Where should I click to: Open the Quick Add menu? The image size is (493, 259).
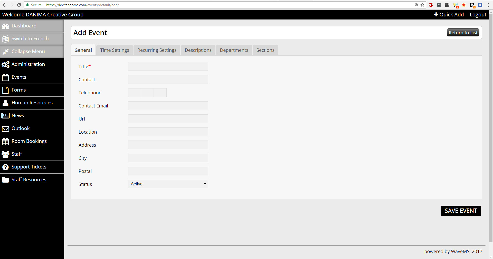449,15
